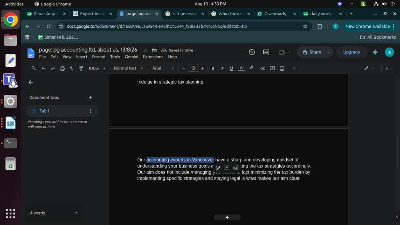This screenshot has height=225, width=400.
Task: Open the Format menu
Action: pos(98,57)
